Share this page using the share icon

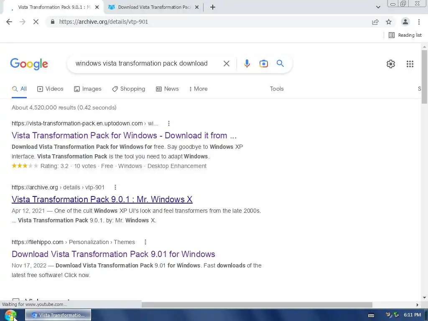point(375,22)
